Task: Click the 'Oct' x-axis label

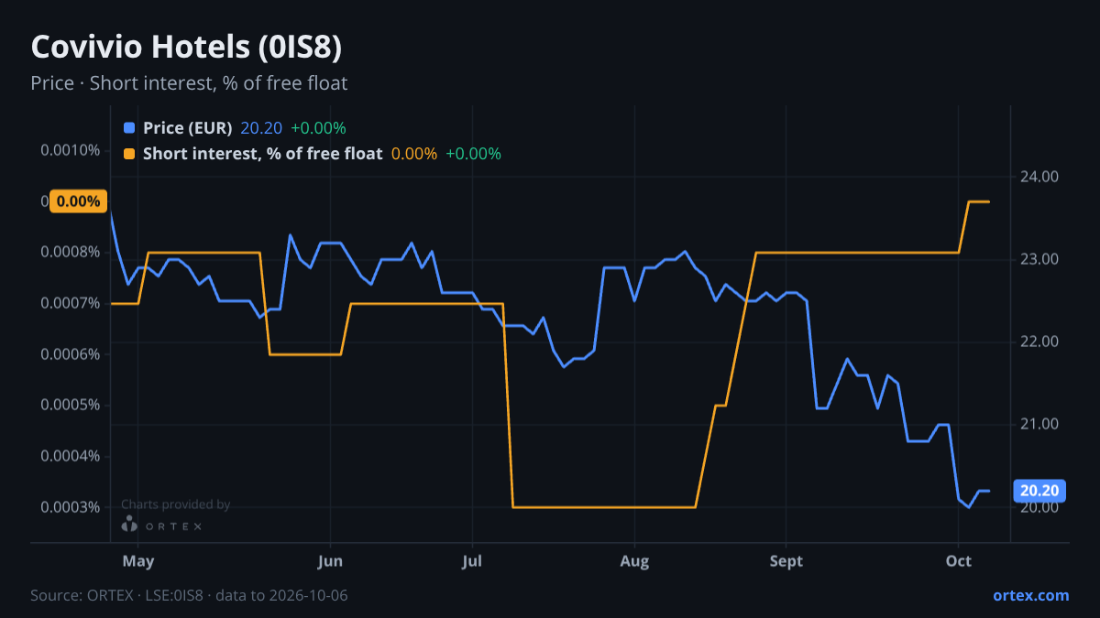Action: pos(958,561)
